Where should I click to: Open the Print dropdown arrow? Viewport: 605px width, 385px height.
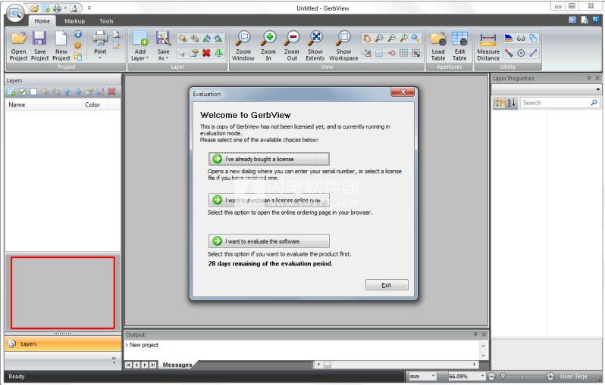tap(100, 58)
